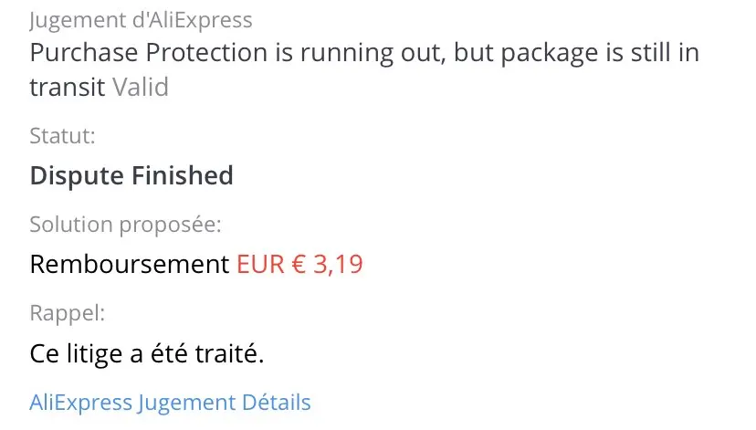Image resolution: width=756 pixels, height=430 pixels.
Task: Click the word transit in the judgement reason
Action: pos(68,88)
